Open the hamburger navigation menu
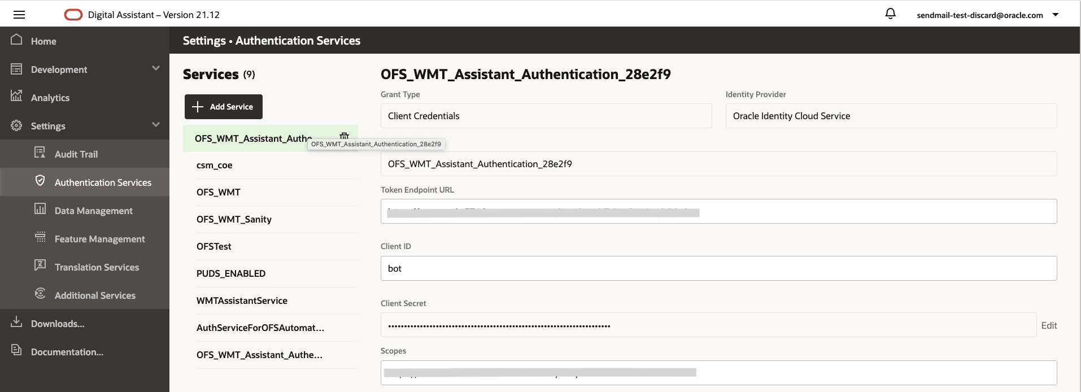Screen dimensions: 1081x392 point(19,15)
